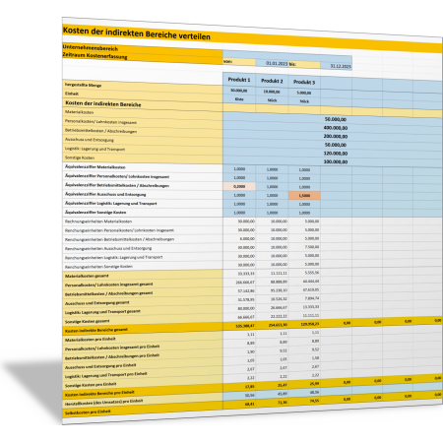Screen dimensions: 443x443
Task: Select the 'Kosten indirekte Bereiche pro Einheit' label
Action: [x=99, y=394]
